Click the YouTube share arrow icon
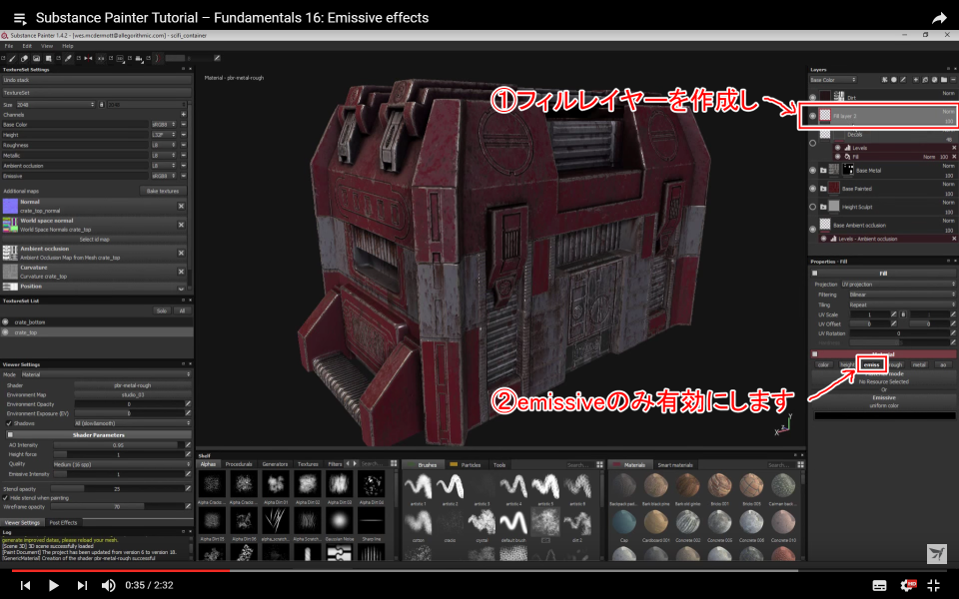Screen dimensions: 959x599 click(x=939, y=18)
